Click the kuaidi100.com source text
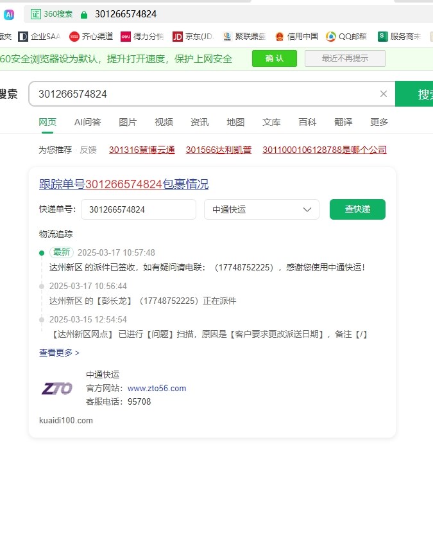The image size is (433, 537). 65,420
